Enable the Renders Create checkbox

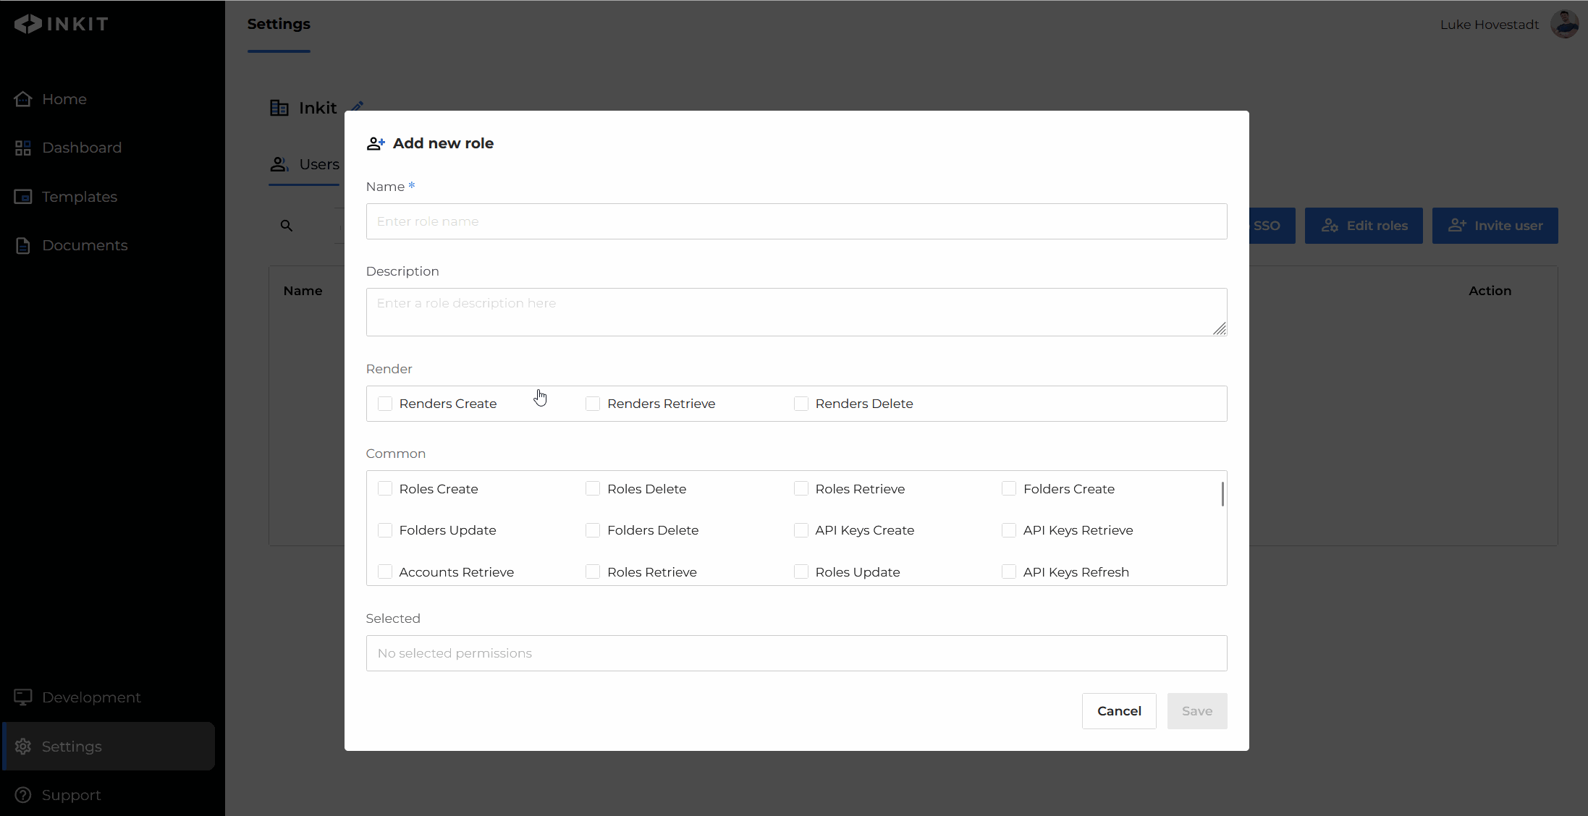[385, 404]
